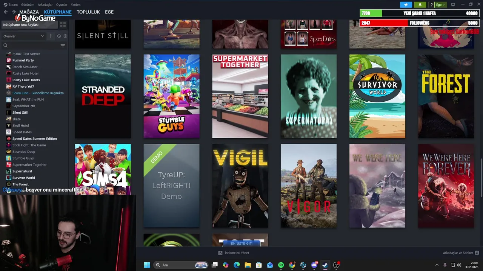Open Survivor World game cover
Screen dimensions: 483x271
tap(377, 96)
